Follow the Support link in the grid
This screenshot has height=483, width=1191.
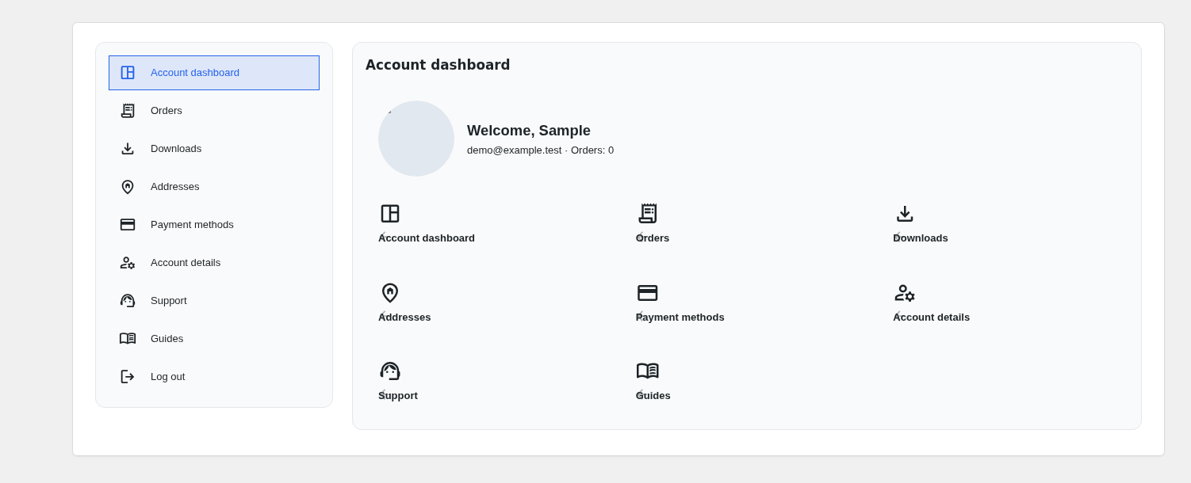coord(398,396)
